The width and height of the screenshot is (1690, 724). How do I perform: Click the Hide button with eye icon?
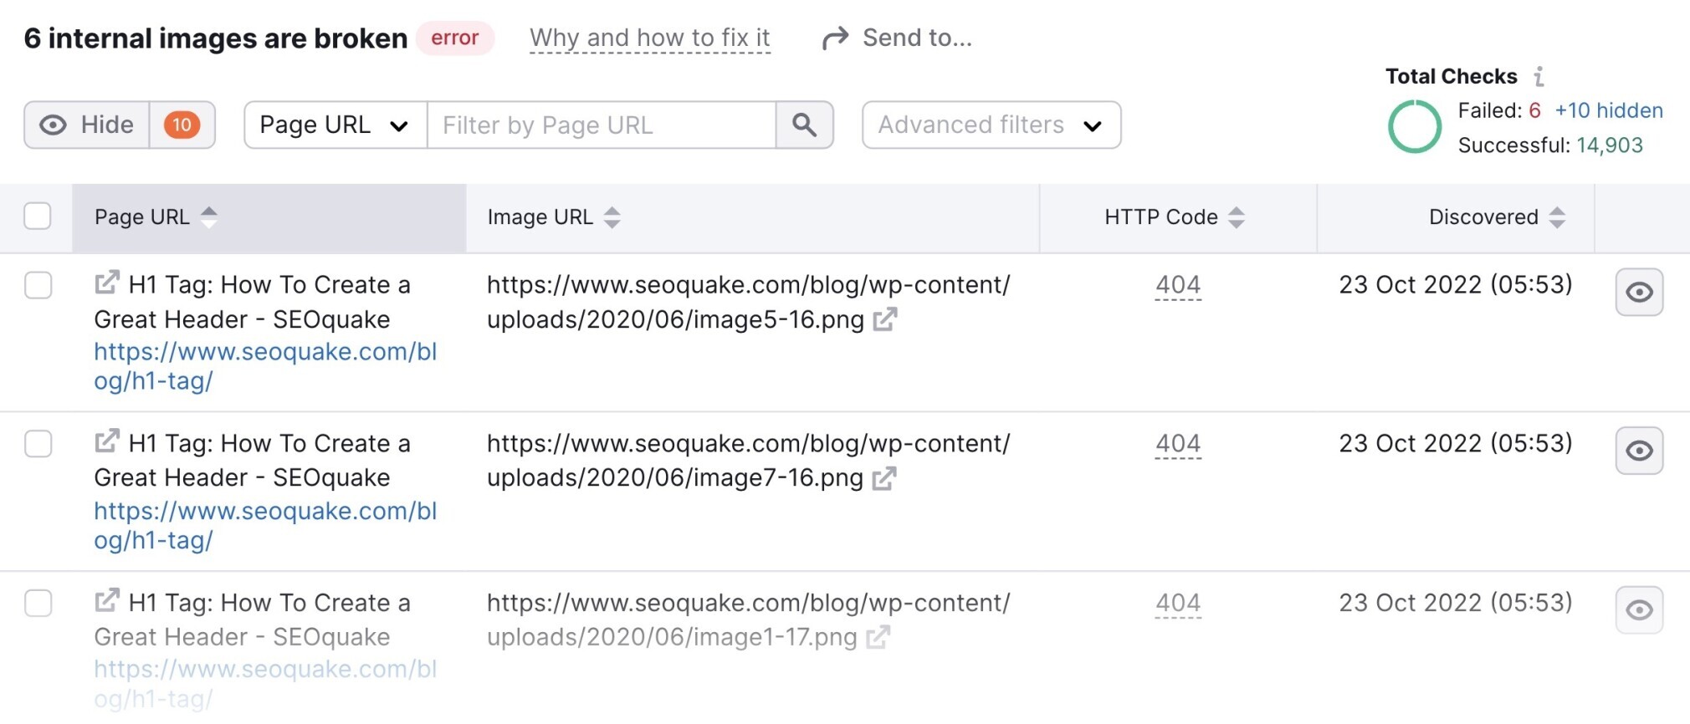(87, 125)
